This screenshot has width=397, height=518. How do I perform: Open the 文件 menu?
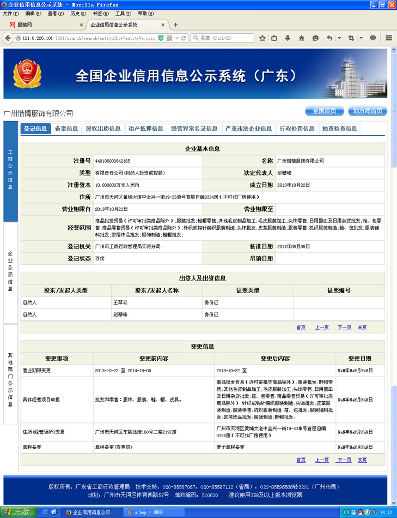coord(10,14)
